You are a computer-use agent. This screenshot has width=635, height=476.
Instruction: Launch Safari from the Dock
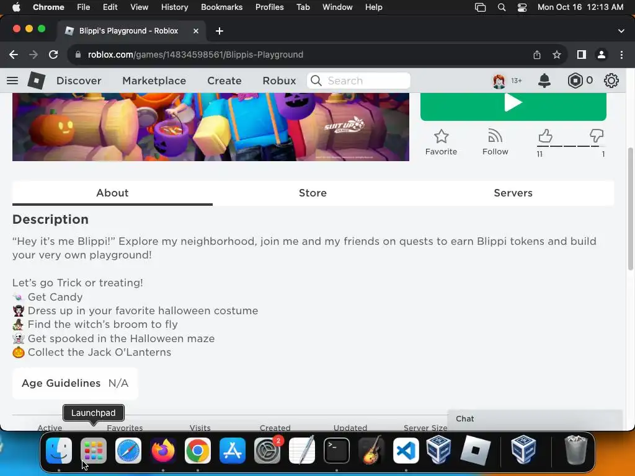click(x=128, y=451)
